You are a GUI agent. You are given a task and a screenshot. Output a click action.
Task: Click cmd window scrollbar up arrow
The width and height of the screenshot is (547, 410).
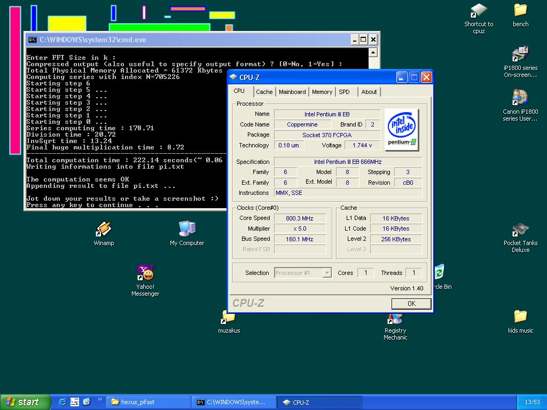coord(372,53)
